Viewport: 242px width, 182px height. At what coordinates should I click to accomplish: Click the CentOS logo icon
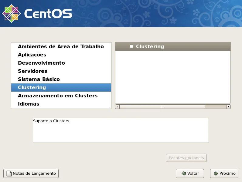12,13
